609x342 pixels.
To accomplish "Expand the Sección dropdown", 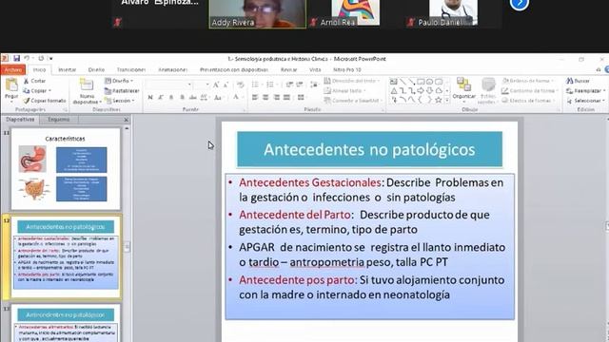I will (120, 101).
